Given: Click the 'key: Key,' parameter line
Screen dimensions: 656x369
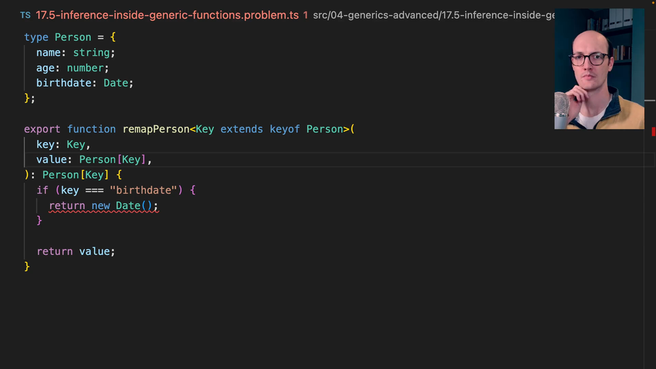Looking at the screenshot, I should 64,144.
